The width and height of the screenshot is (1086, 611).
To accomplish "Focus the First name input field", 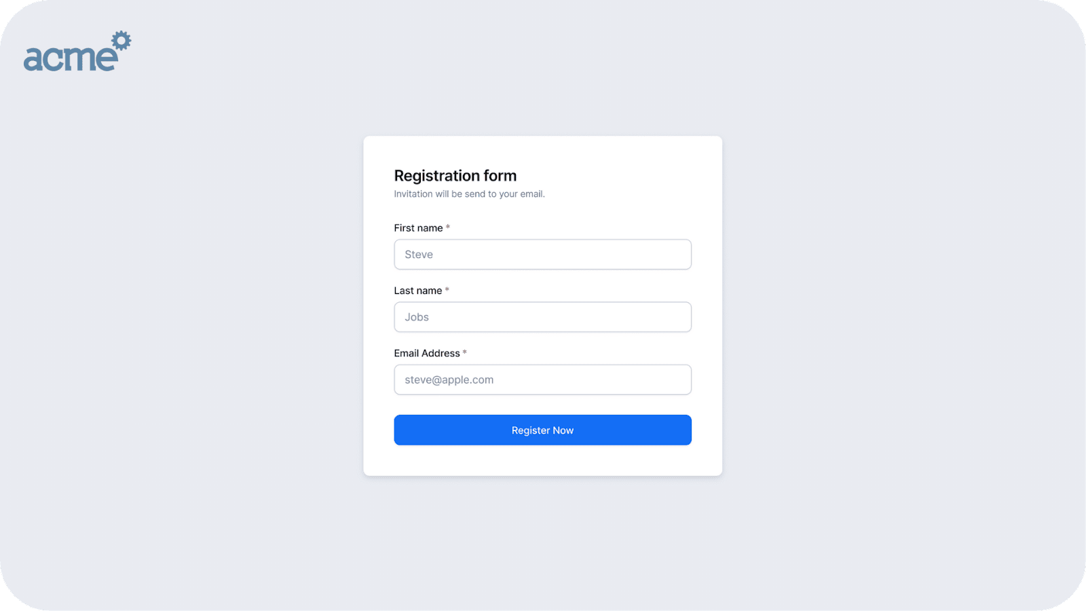I will 542,255.
